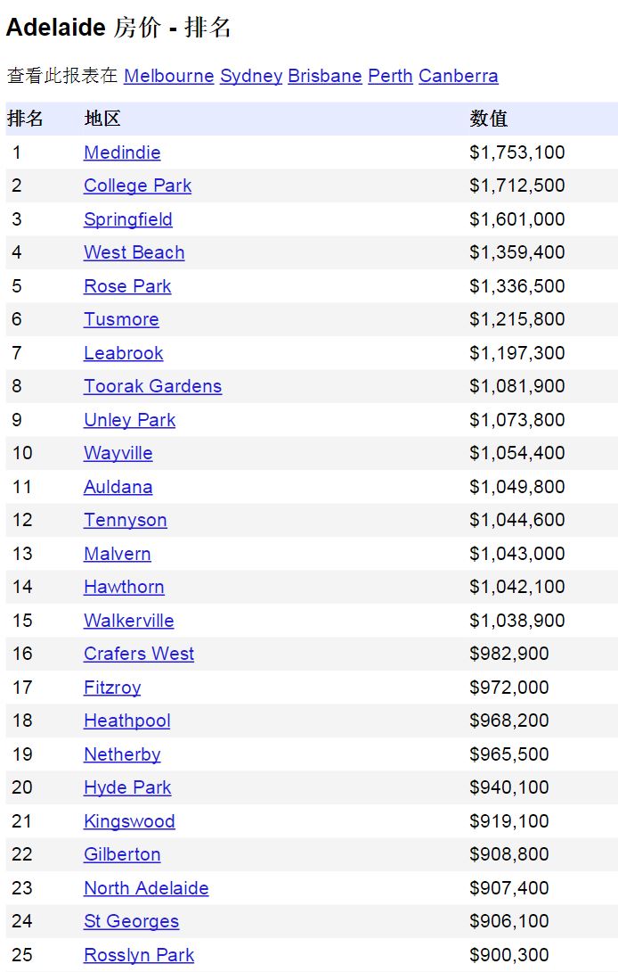Open the College Park suburb page
Image resolution: width=618 pixels, height=972 pixels.
137,185
